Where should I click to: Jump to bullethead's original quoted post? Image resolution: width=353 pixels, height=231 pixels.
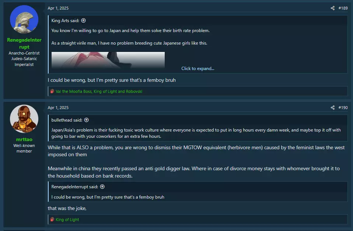tap(87, 120)
